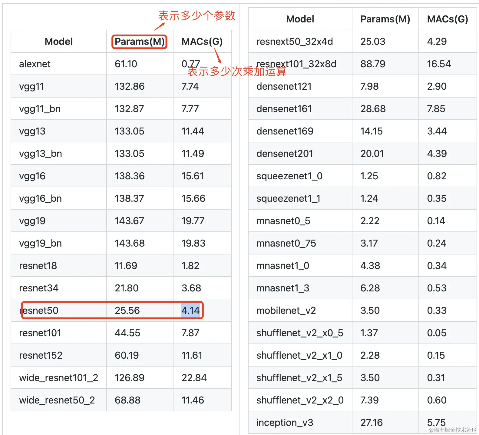The height and width of the screenshot is (435, 479).
Task: Click the mnasnet1_3 model name
Action: click(282, 288)
